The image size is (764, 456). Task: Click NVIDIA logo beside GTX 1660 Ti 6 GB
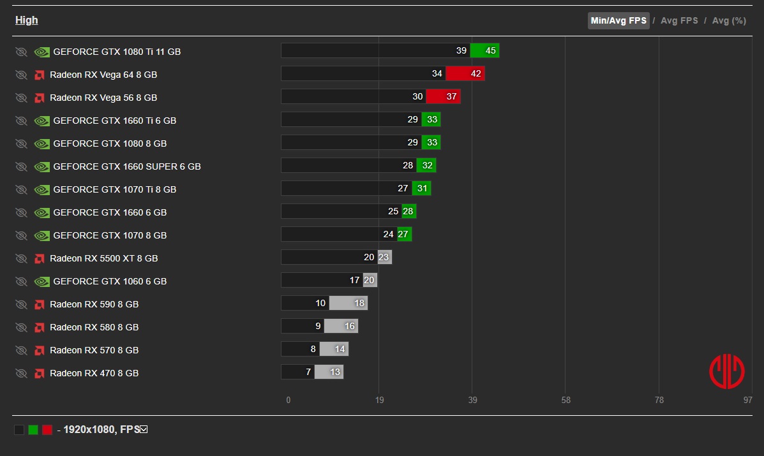42,121
